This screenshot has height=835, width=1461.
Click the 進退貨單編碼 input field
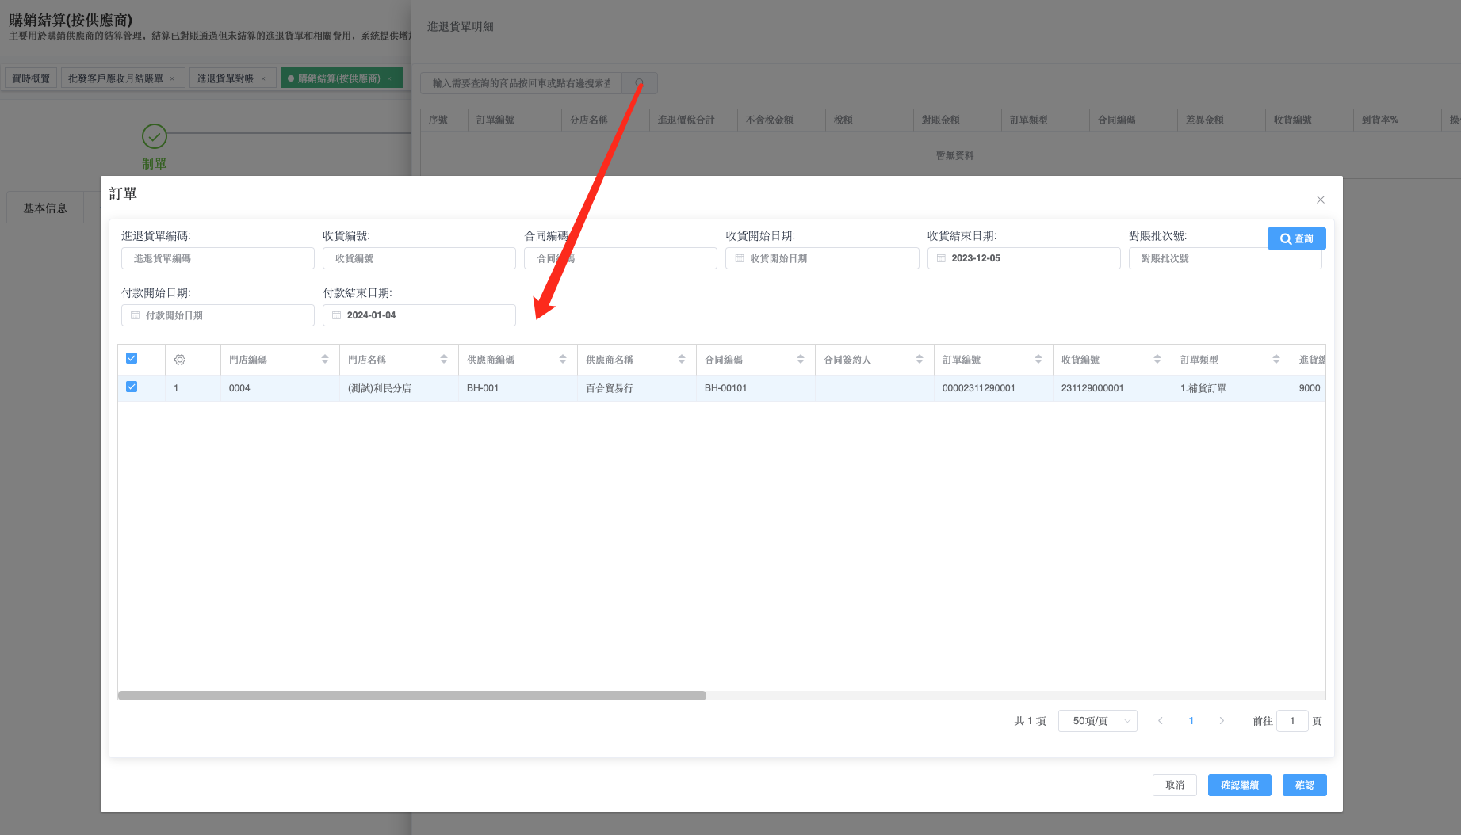coord(218,258)
